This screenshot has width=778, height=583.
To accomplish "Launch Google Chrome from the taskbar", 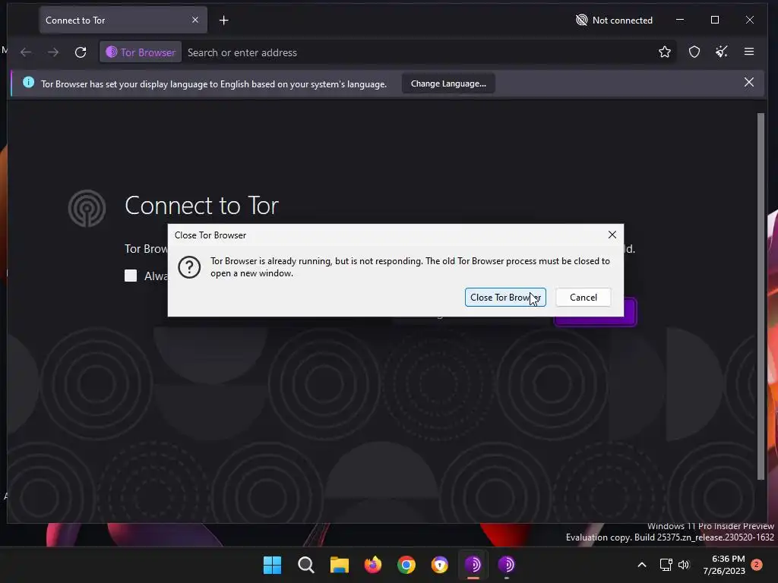I will 406,565.
